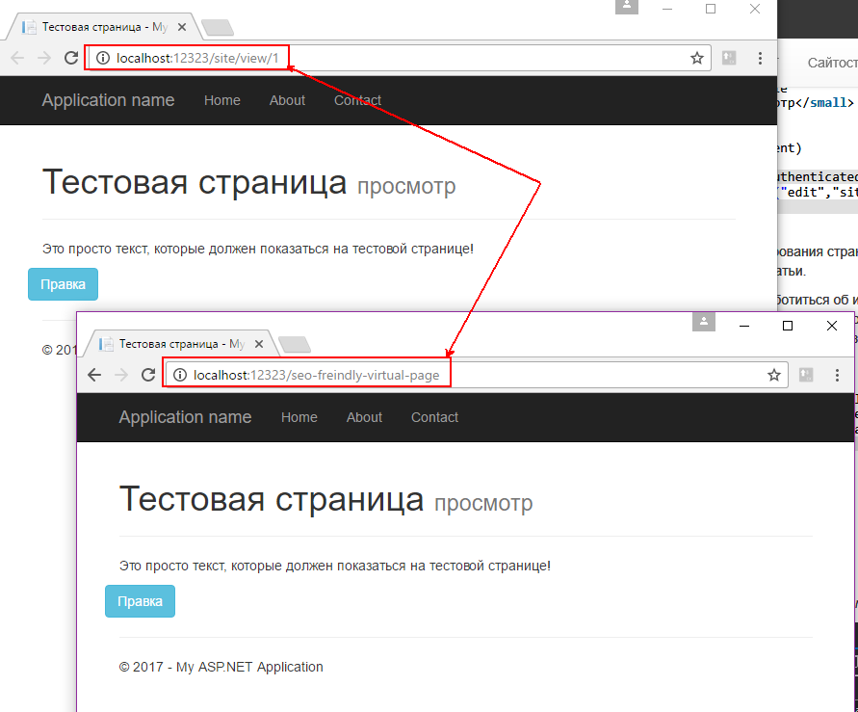
Task: Bookmark the seo-freindly-virtual-page URL with star
Action: (773, 375)
